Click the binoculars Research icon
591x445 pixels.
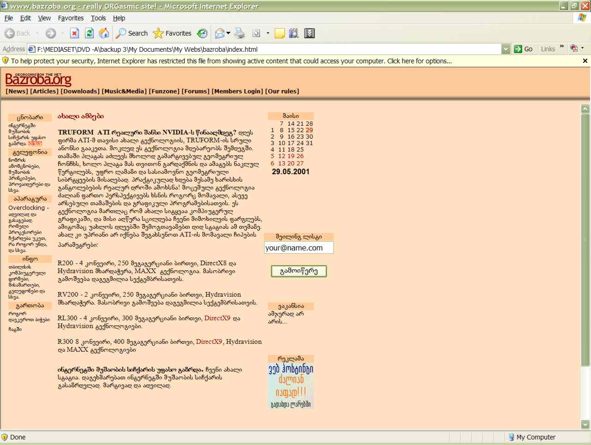(294, 33)
